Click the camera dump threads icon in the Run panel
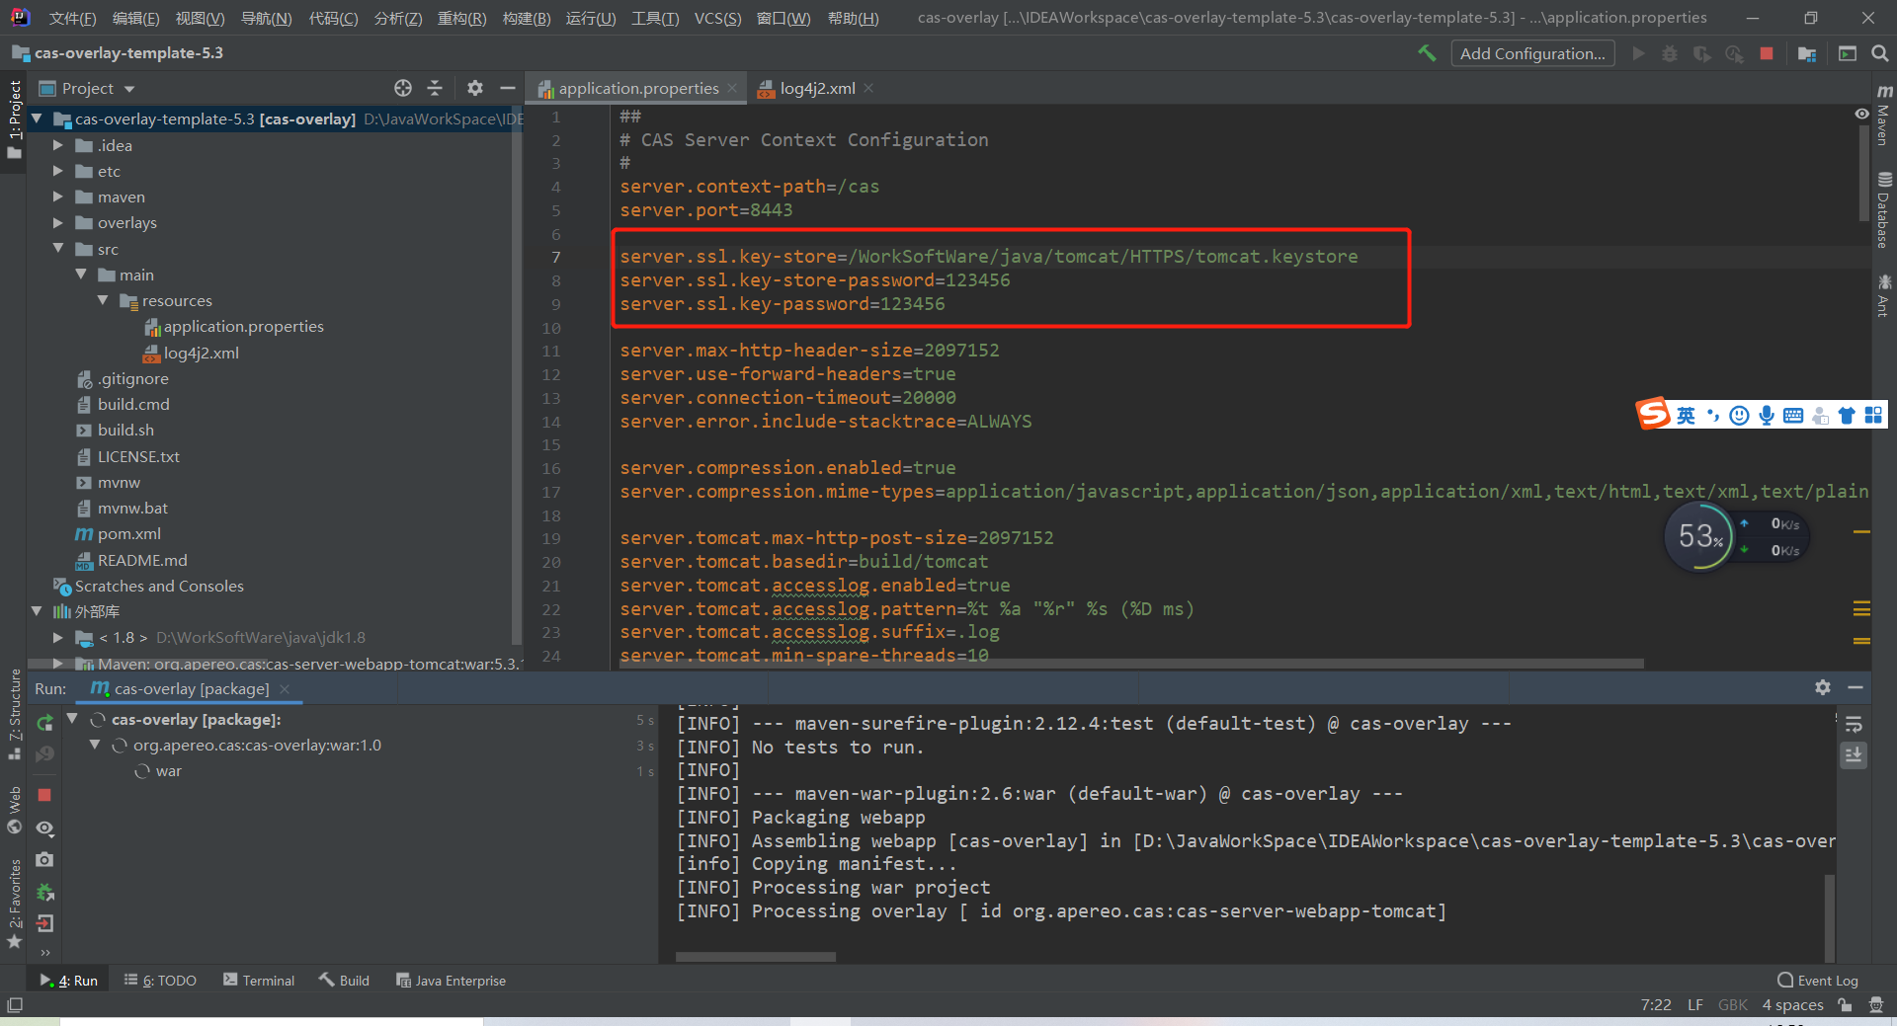The image size is (1897, 1026). tap(44, 860)
